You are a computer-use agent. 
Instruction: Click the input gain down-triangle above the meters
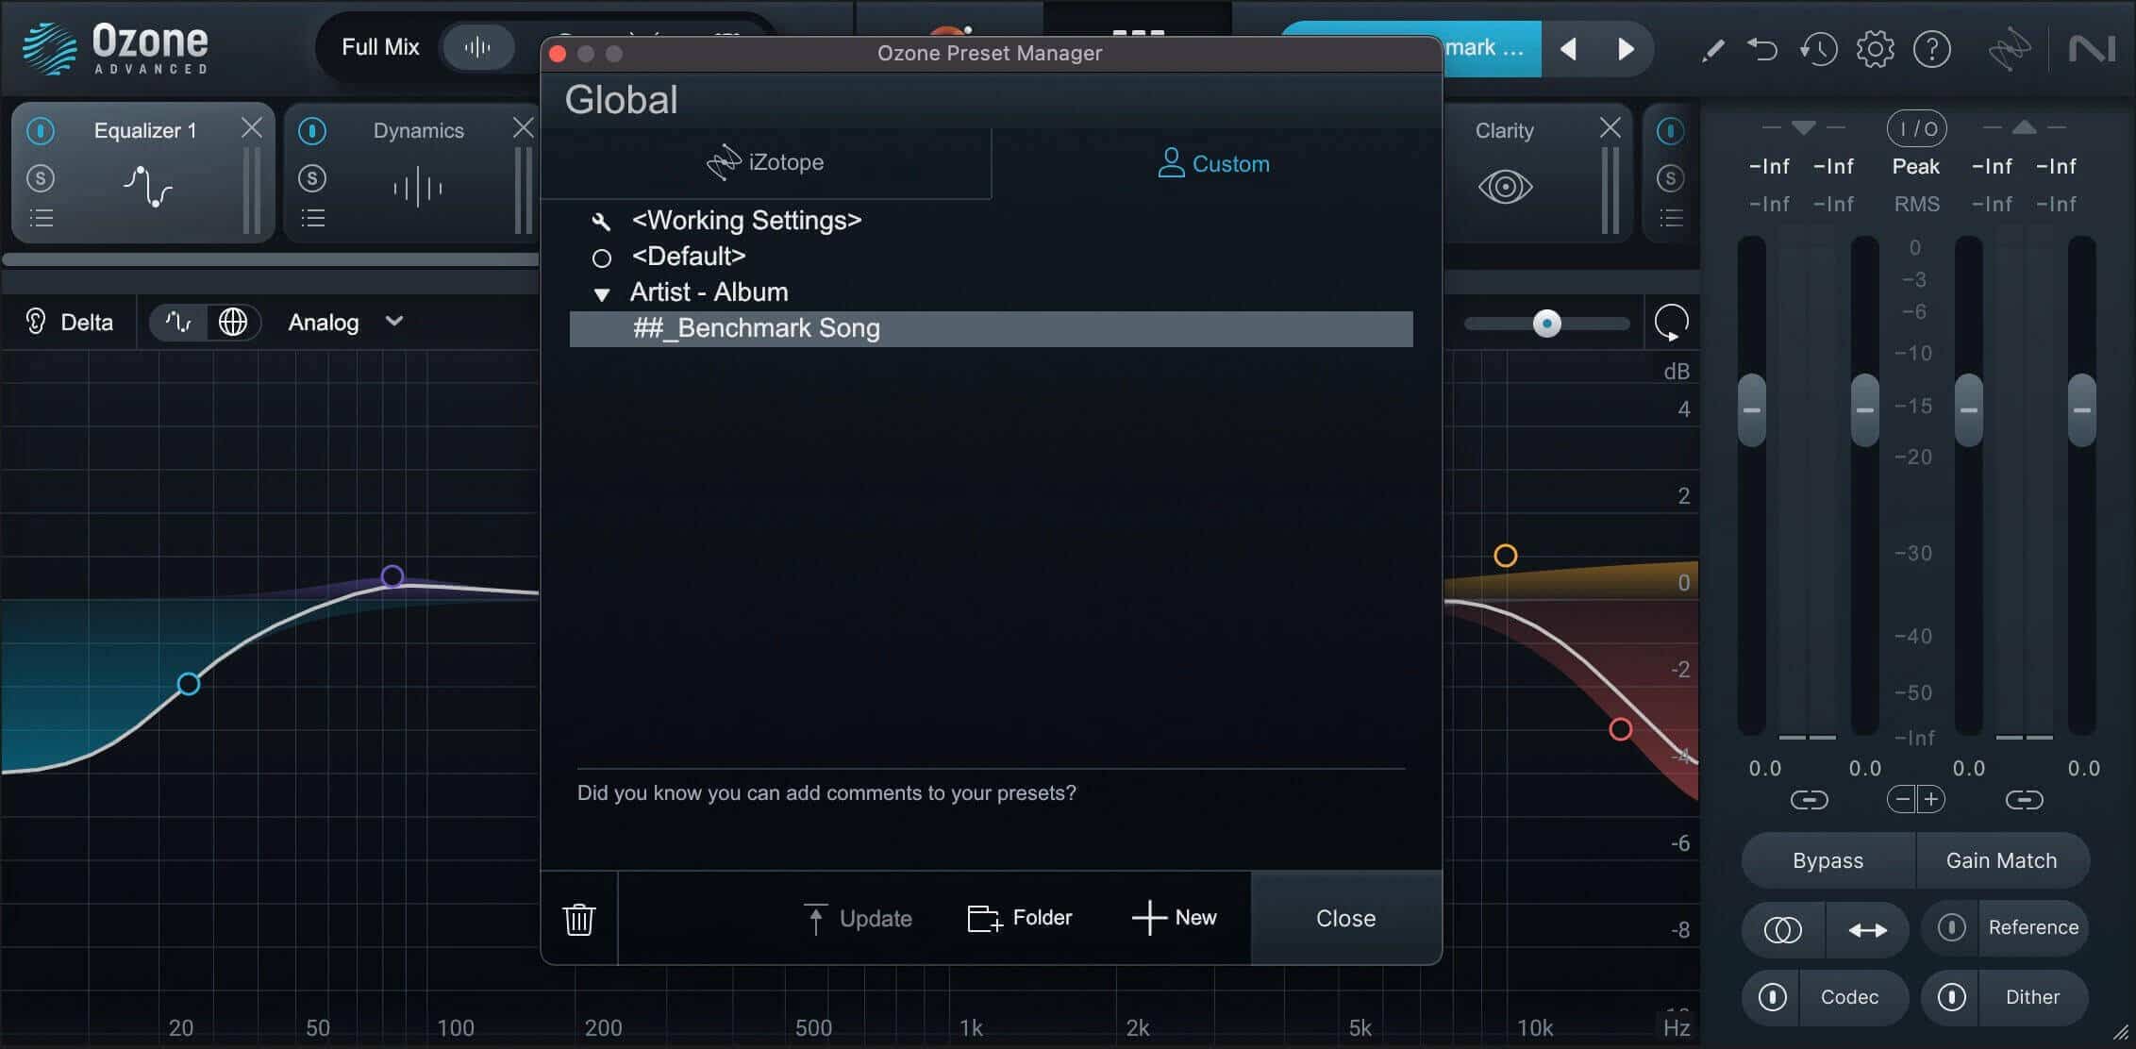point(1804,127)
